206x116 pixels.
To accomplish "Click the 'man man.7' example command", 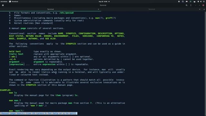I will click(15, 101).
